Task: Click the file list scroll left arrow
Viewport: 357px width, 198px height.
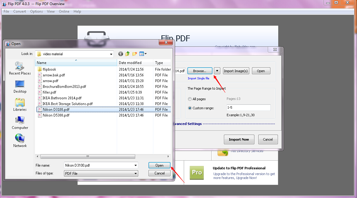Action: (37, 157)
